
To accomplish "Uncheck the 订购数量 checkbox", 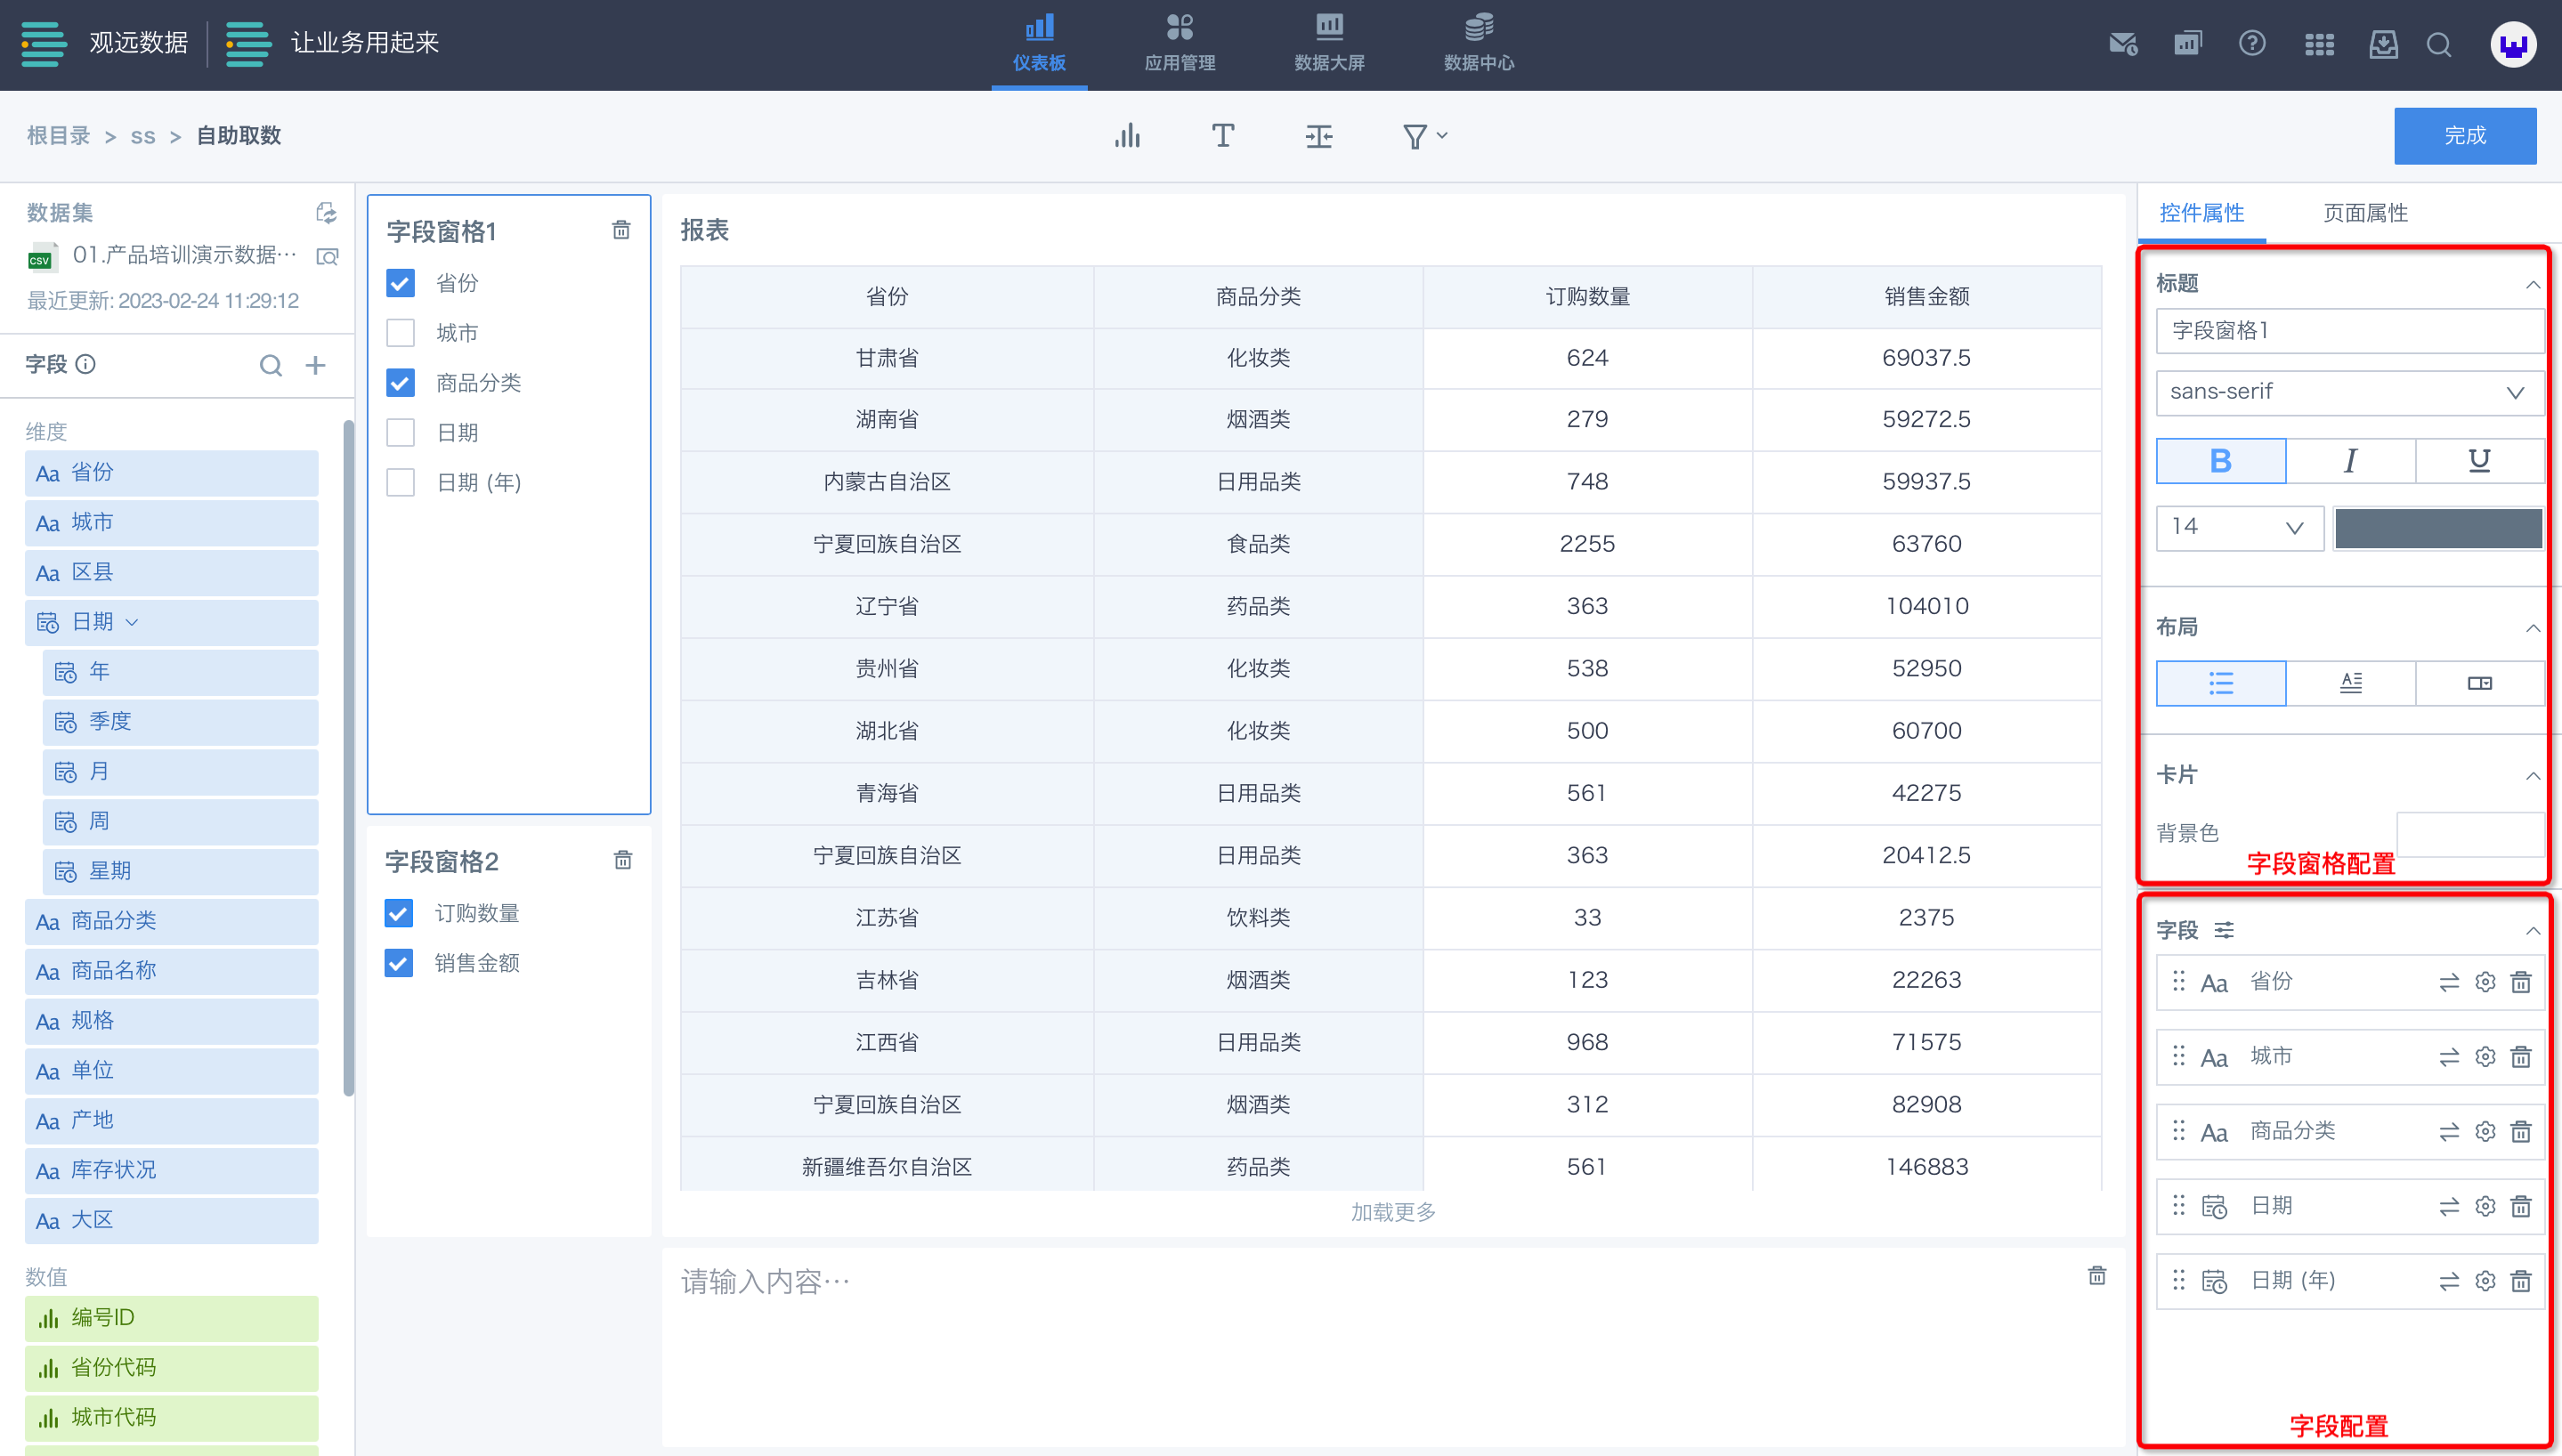I will click(x=398, y=913).
